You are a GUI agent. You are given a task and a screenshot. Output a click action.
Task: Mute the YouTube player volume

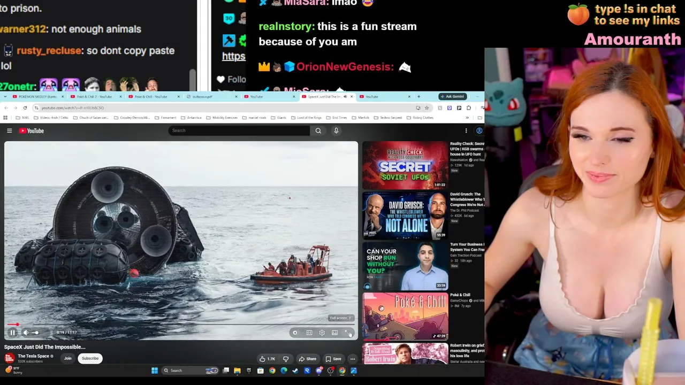pos(25,333)
